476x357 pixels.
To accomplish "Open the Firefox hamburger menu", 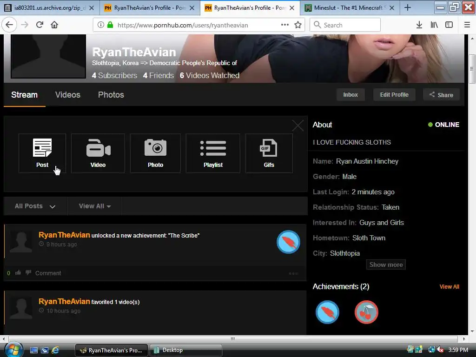I will pos(467,25).
